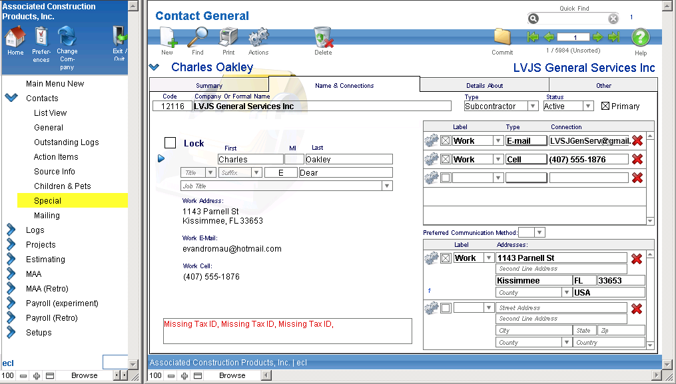Viewport: 676px width, 384px height.
Task: Toggle the Lock checkbox
Action: point(170,142)
